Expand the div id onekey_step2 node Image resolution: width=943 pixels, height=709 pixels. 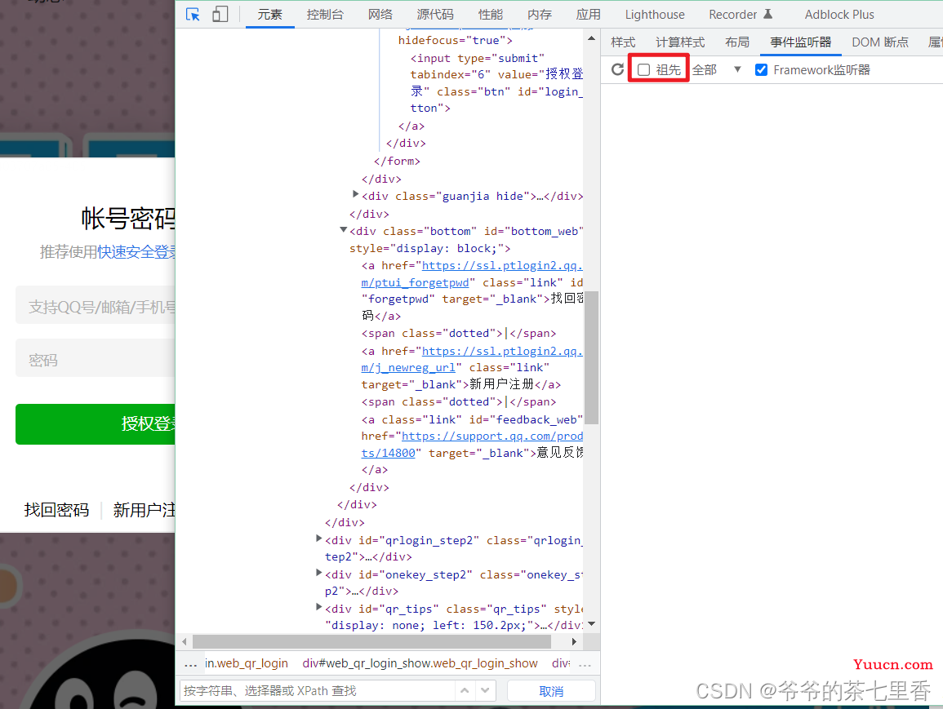pyautogui.click(x=318, y=573)
